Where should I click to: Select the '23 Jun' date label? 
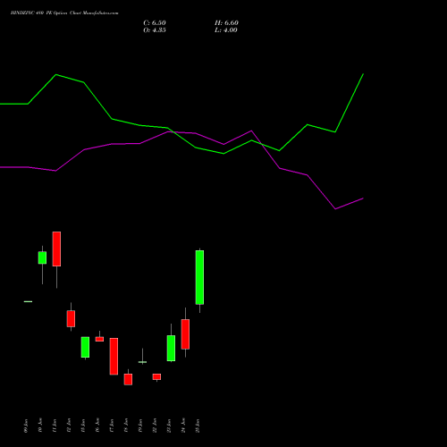[x=169, y=426]
